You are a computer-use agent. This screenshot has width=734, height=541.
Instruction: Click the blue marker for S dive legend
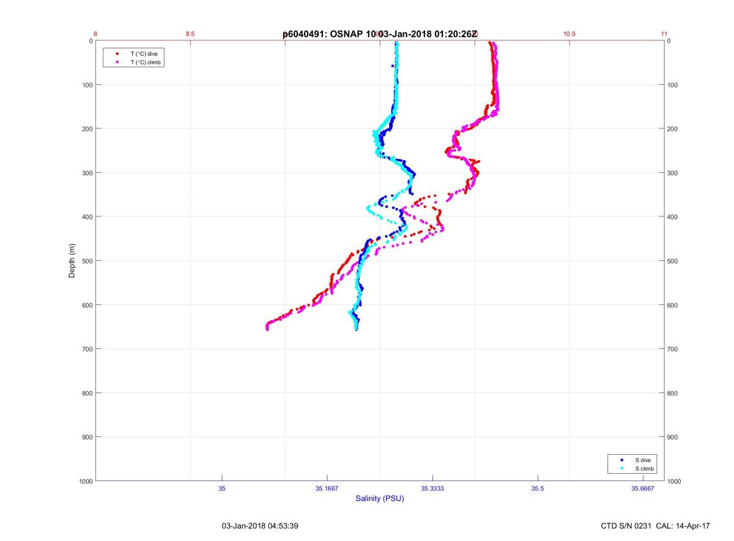pyautogui.click(x=621, y=460)
